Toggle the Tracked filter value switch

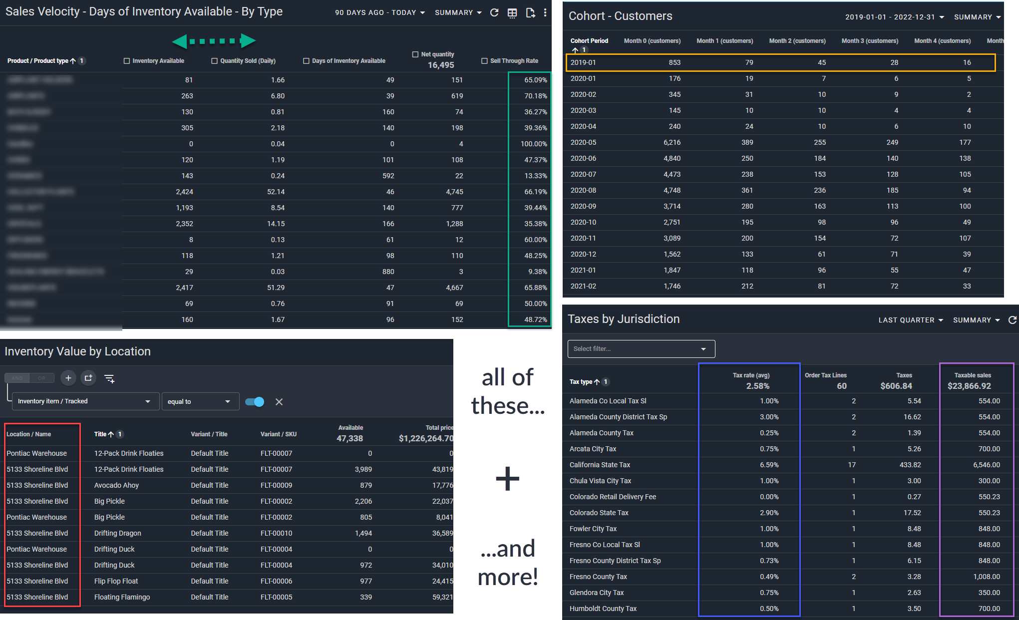(255, 402)
